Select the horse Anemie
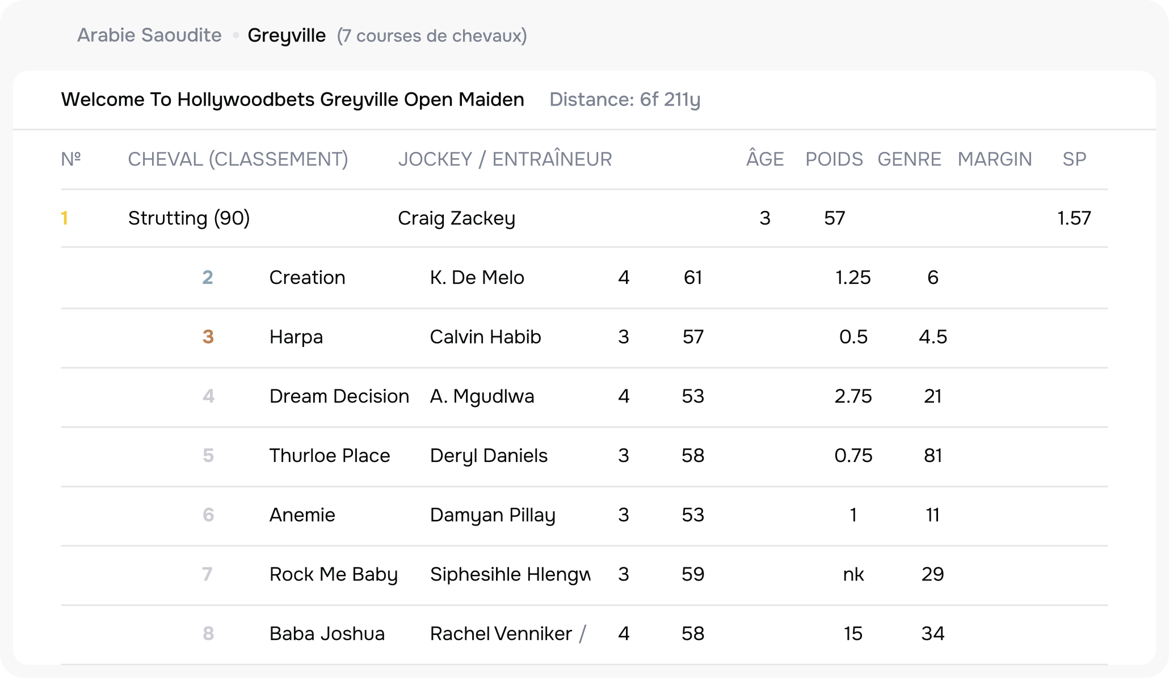Viewport: 1169px width, 678px height. pos(302,515)
